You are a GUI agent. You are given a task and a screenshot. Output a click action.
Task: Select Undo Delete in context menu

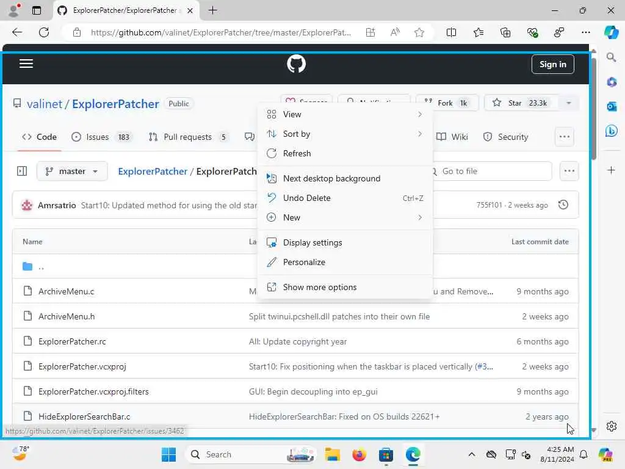pyautogui.click(x=345, y=198)
